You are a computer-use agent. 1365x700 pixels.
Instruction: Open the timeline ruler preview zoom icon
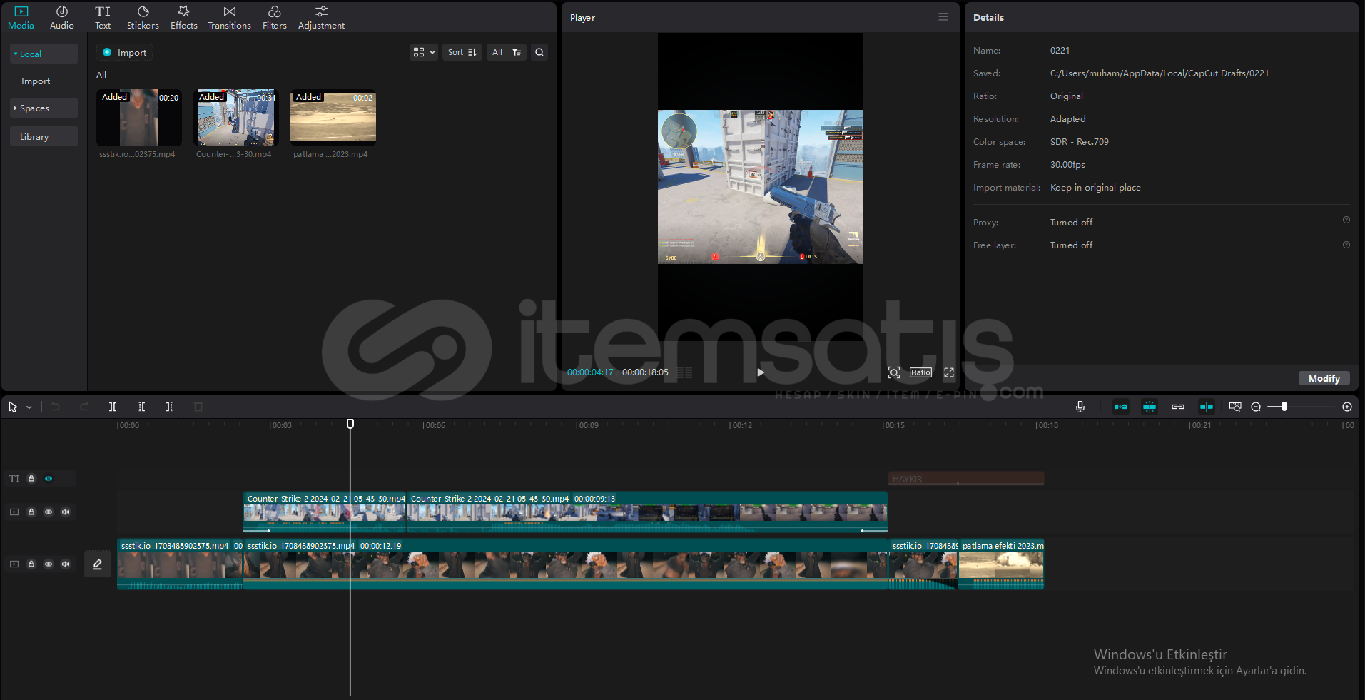point(1235,407)
